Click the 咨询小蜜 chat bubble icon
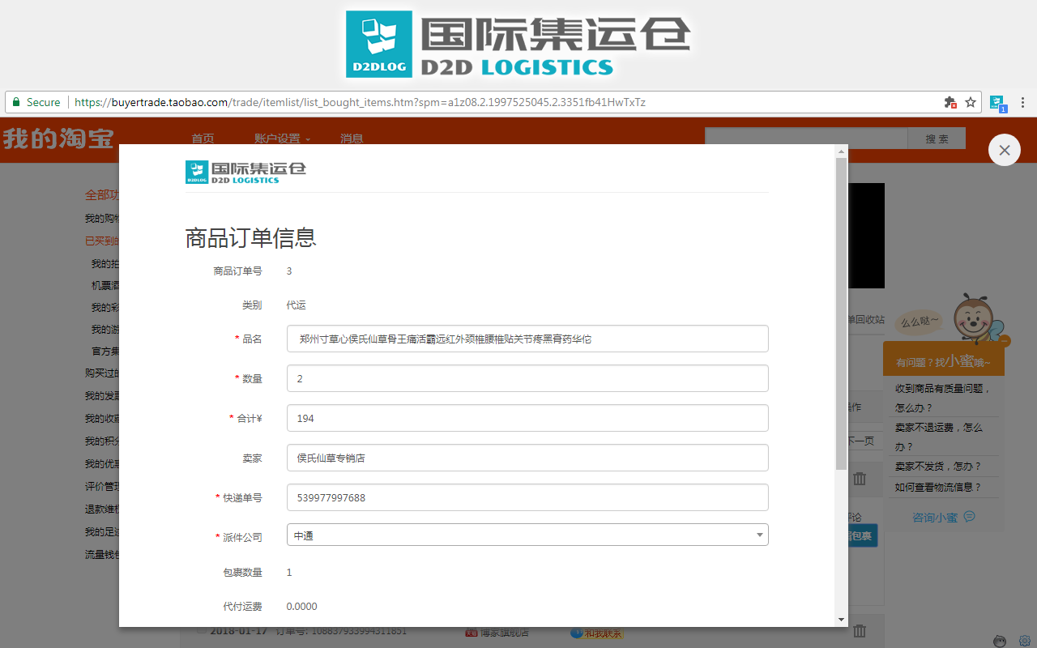Viewport: 1037px width, 648px height. [969, 517]
